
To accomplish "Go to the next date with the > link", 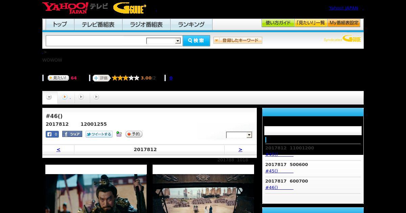I will pos(240,149).
